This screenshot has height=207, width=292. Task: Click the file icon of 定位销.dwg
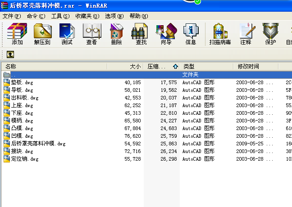click(7, 159)
